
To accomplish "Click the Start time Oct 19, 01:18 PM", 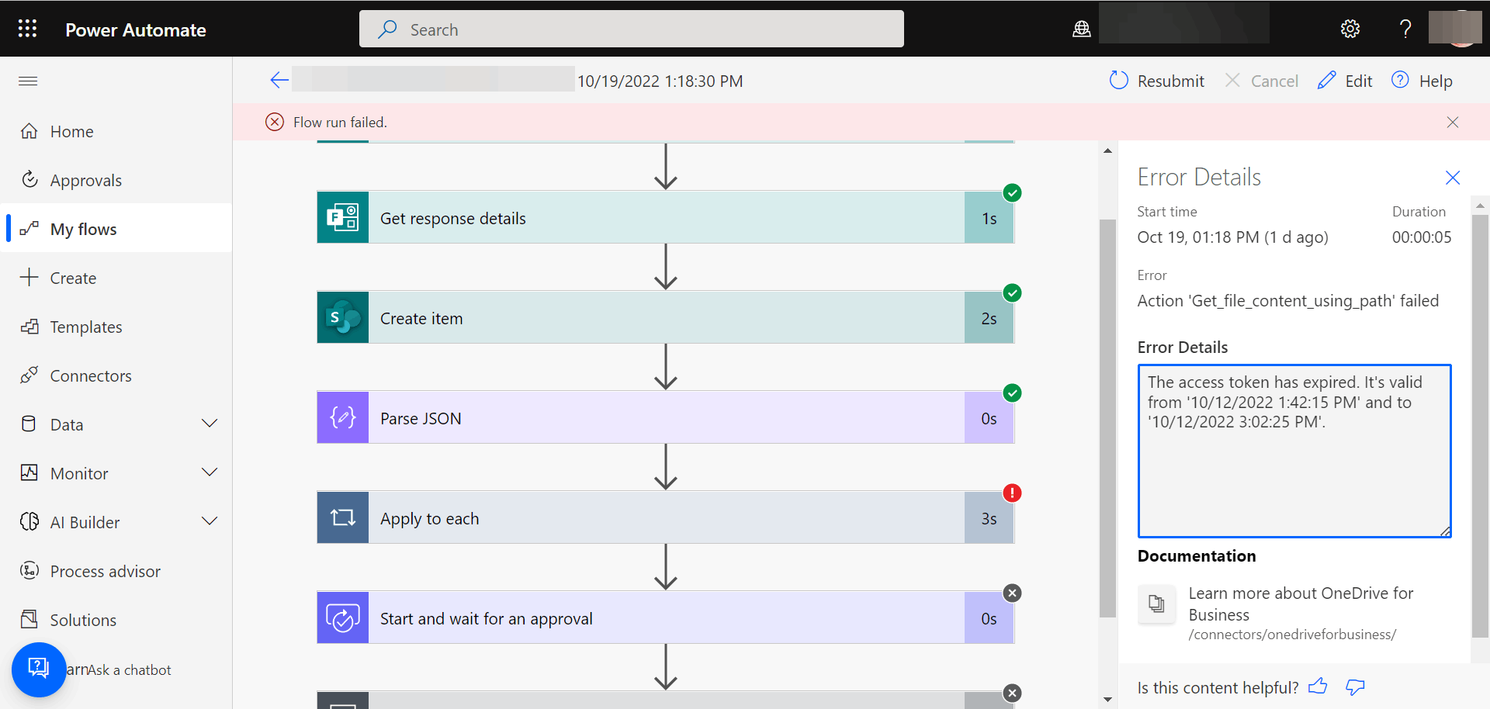I will pos(1233,237).
